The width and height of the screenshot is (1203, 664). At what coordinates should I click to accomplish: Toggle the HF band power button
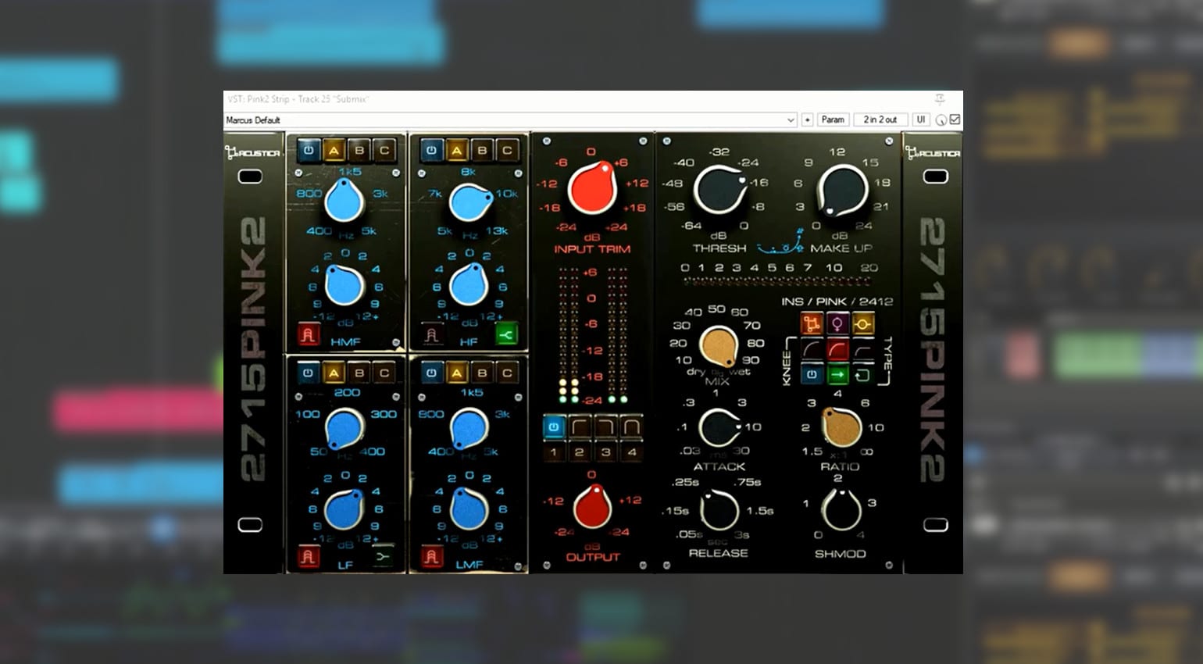coord(431,150)
